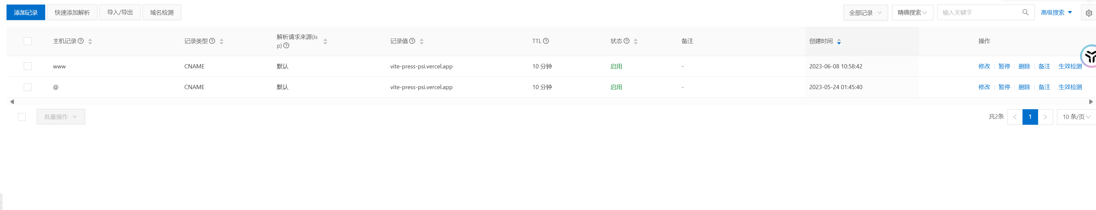Click the 添加记录 button
The image size is (1096, 210).
click(25, 13)
